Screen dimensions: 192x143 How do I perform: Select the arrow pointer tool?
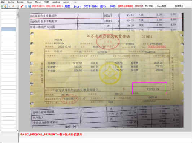(x=9, y=6)
